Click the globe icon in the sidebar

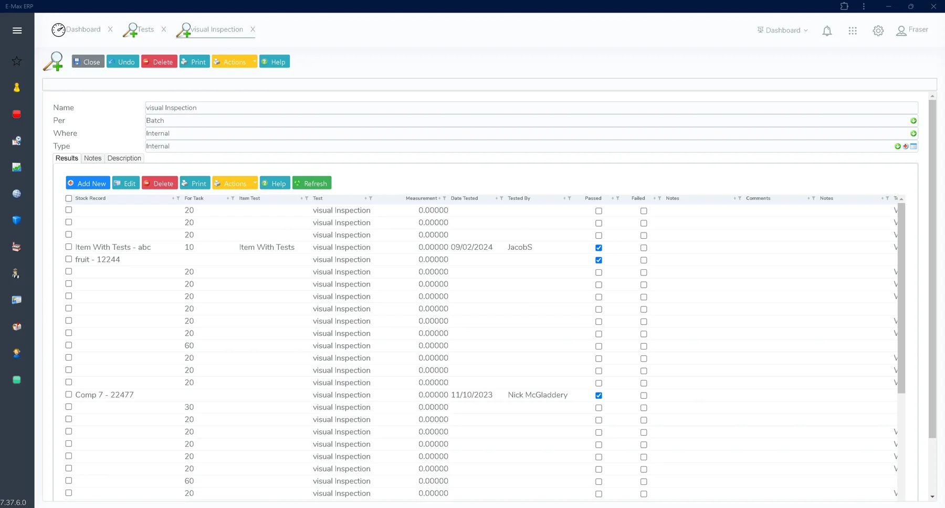[x=17, y=194]
